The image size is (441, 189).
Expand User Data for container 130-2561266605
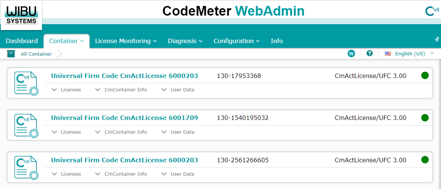point(178,174)
